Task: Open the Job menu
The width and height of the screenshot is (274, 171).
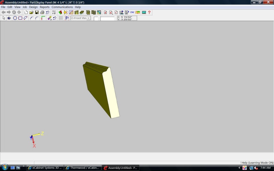Action: (x=25, y=7)
